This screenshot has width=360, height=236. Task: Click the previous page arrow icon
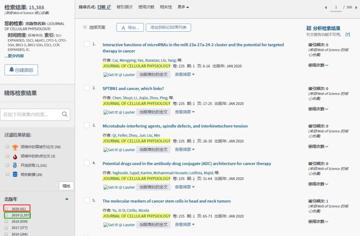[326, 8]
